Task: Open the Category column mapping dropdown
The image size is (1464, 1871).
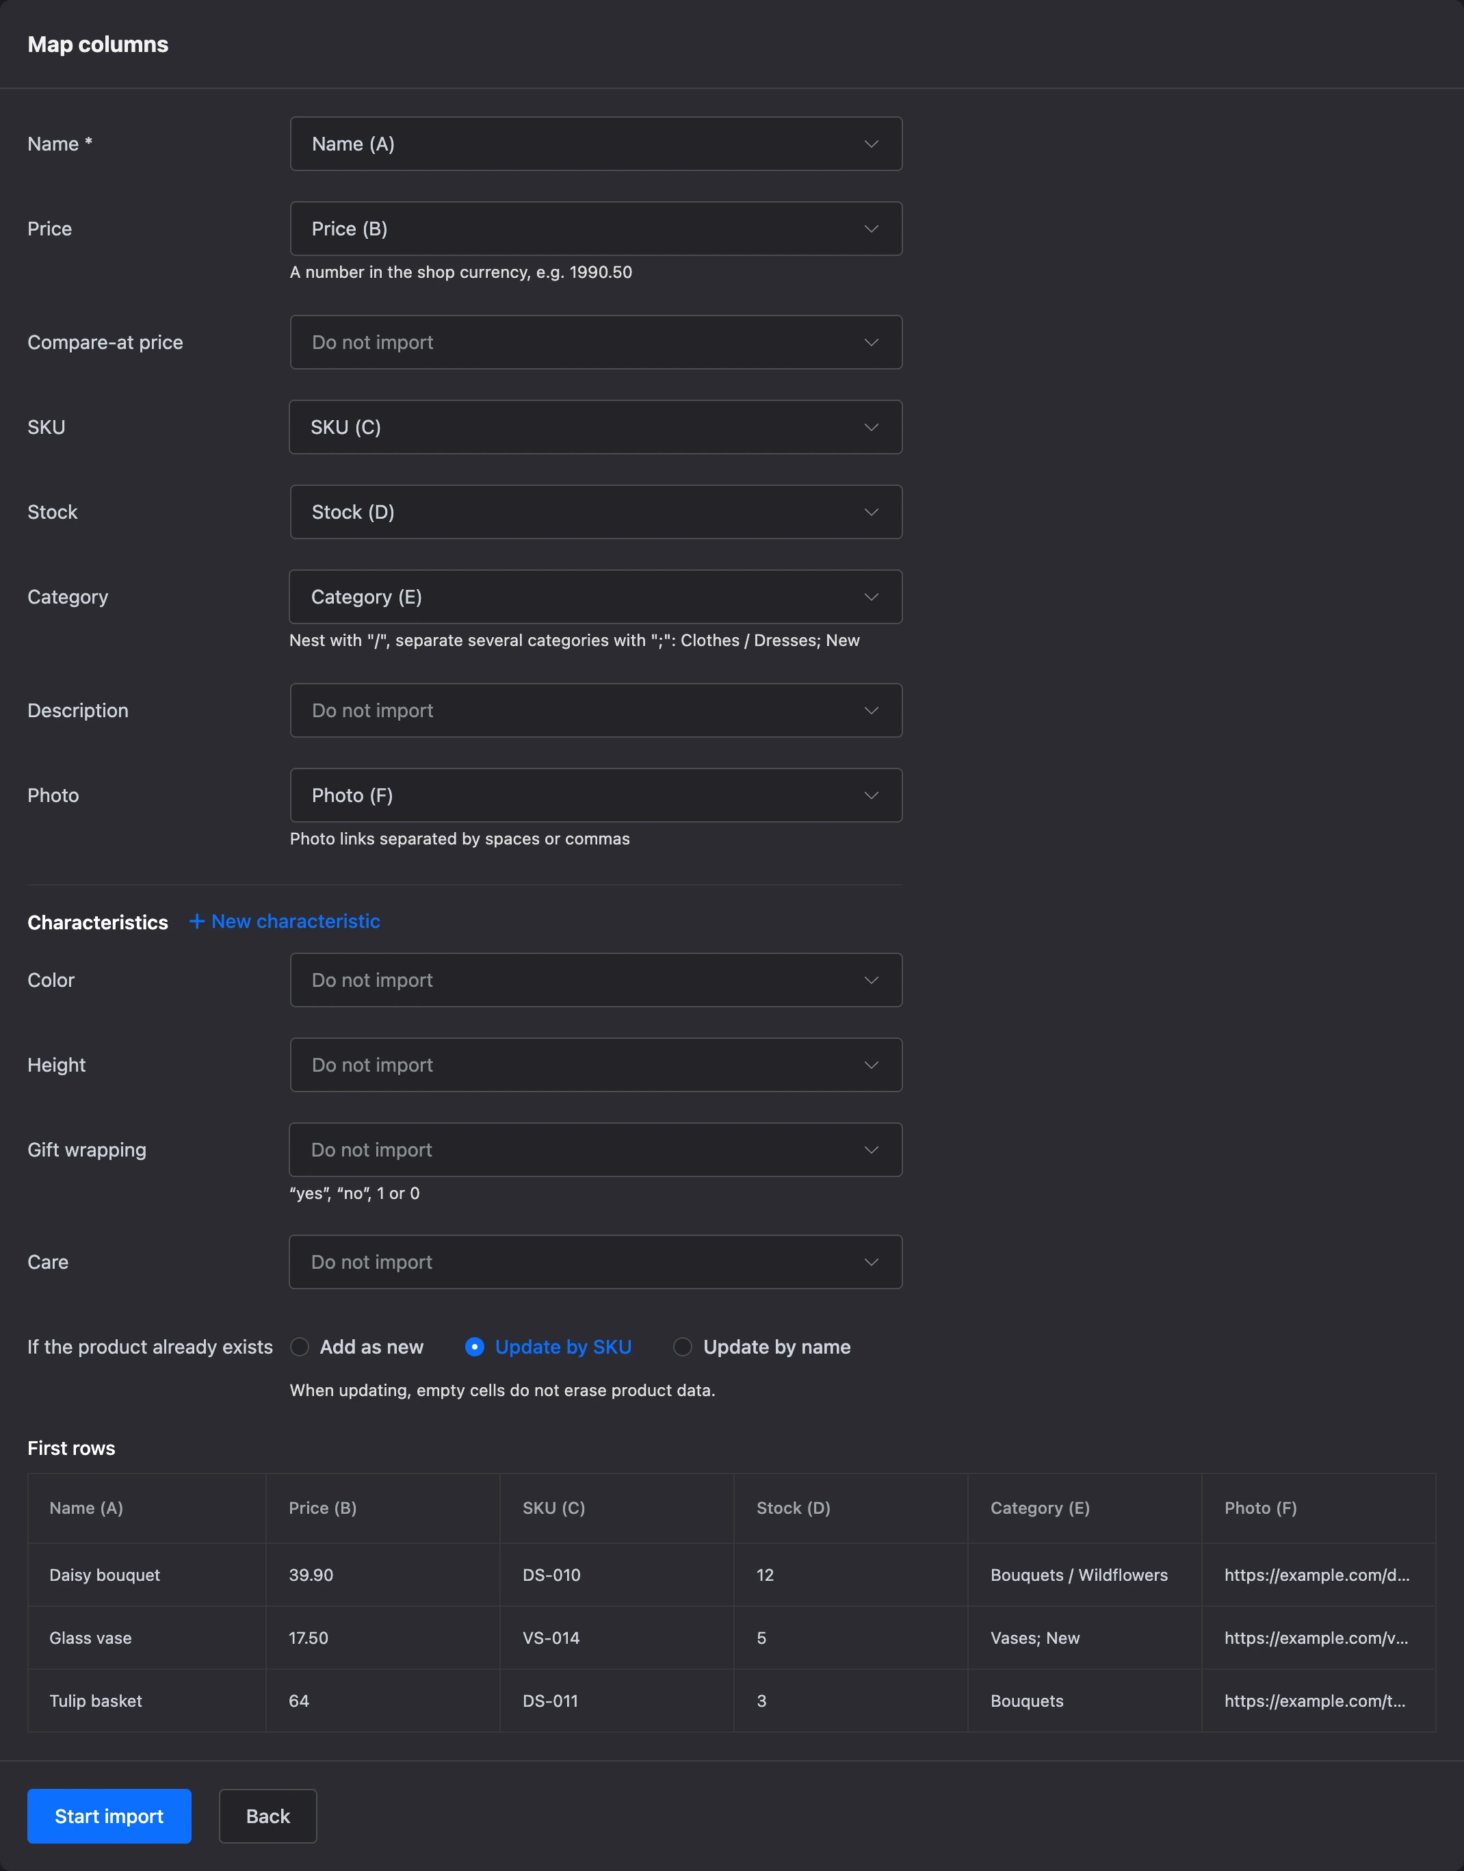Action: [596, 597]
